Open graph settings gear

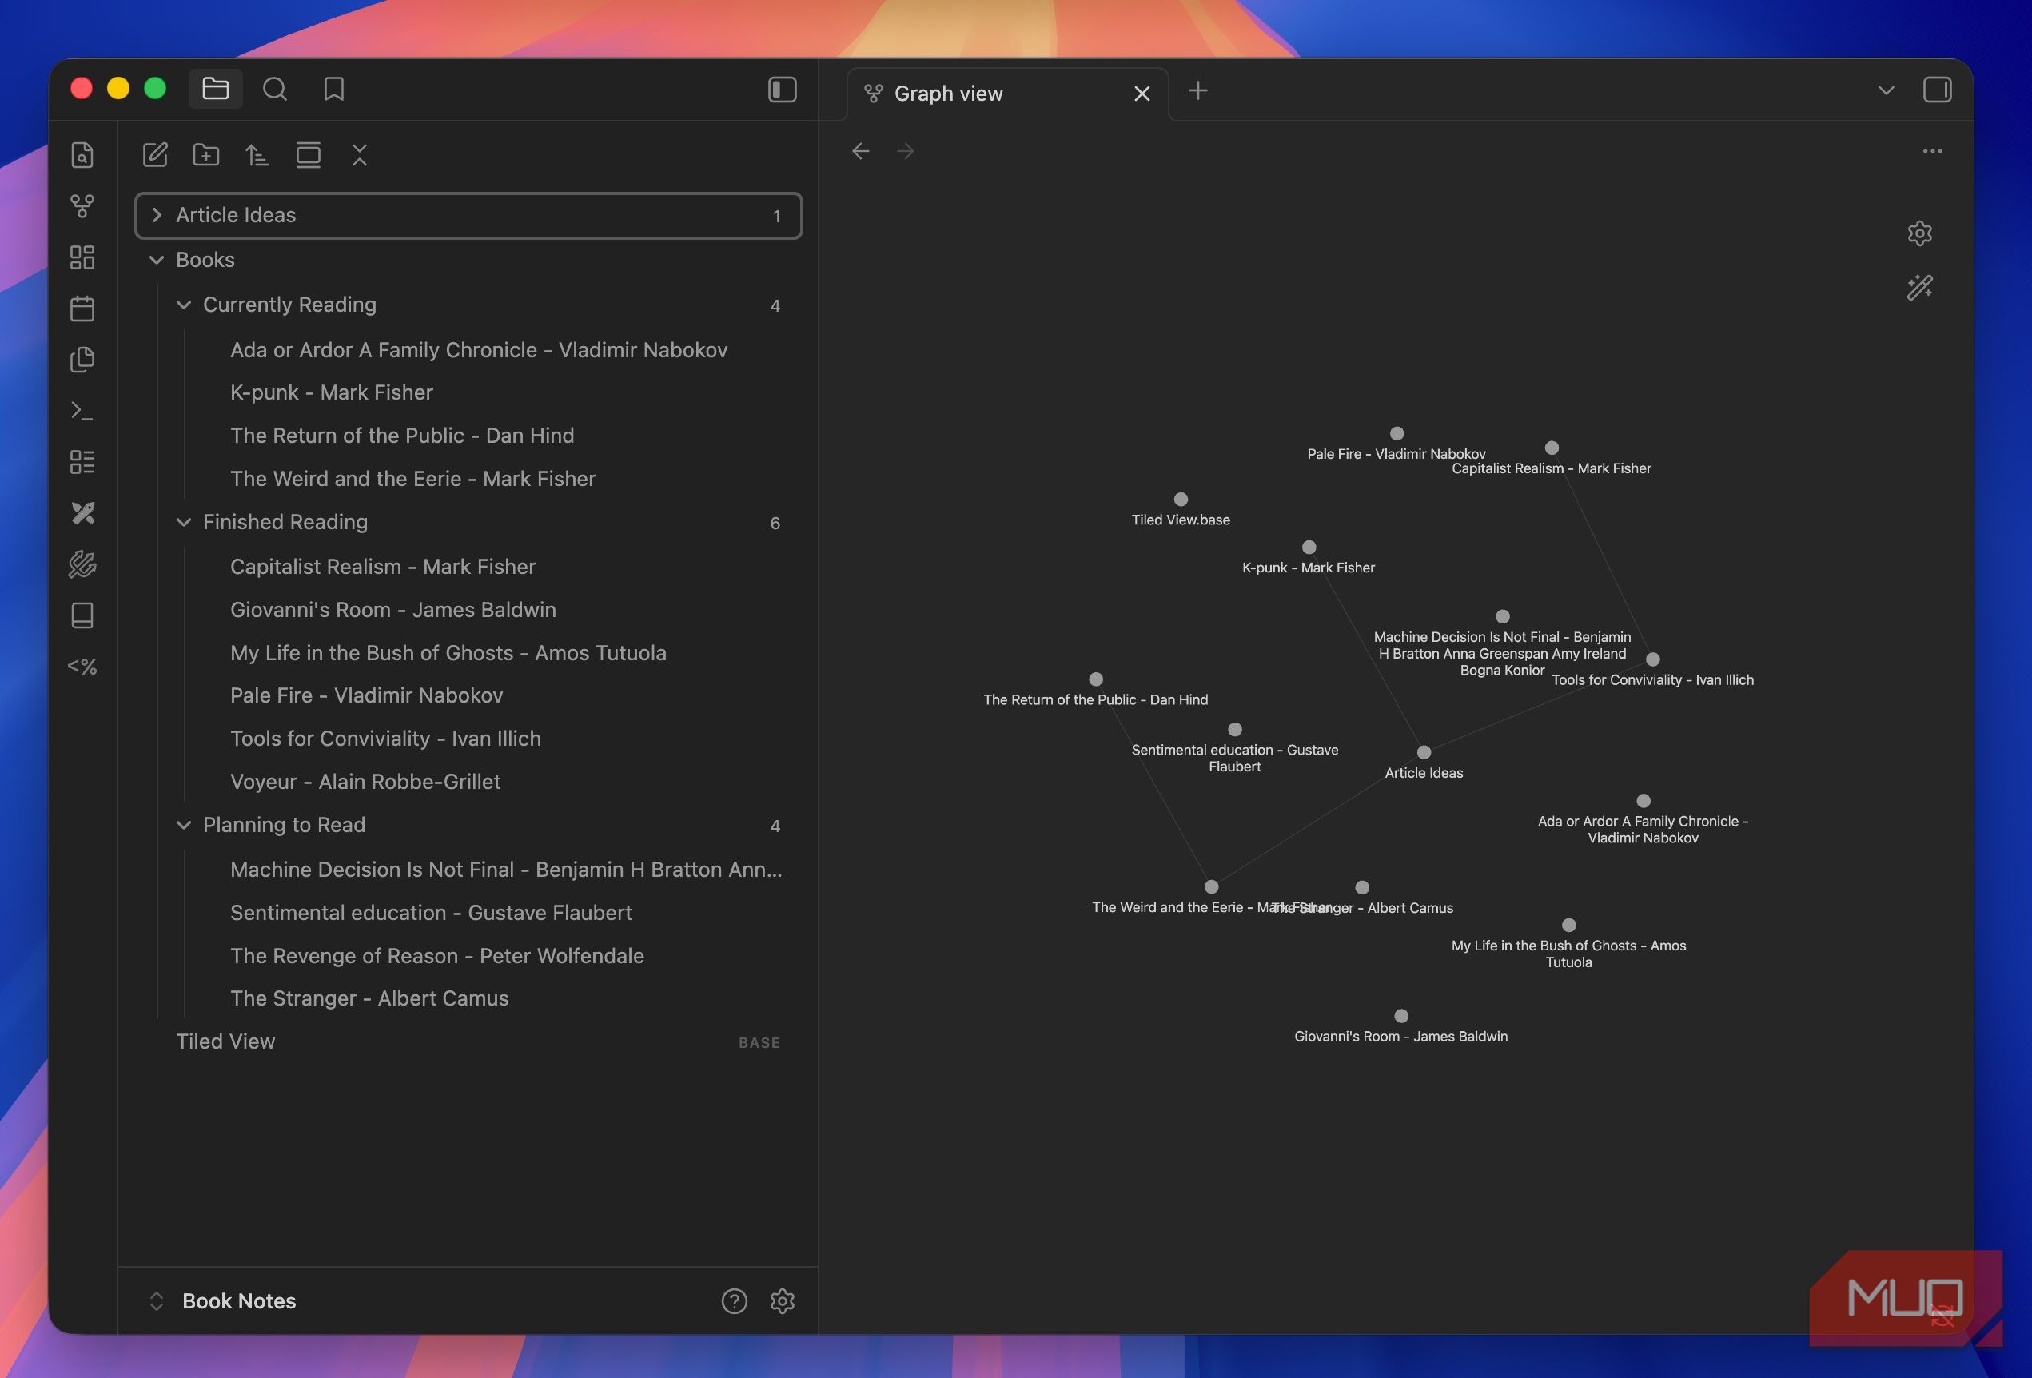pos(1920,233)
